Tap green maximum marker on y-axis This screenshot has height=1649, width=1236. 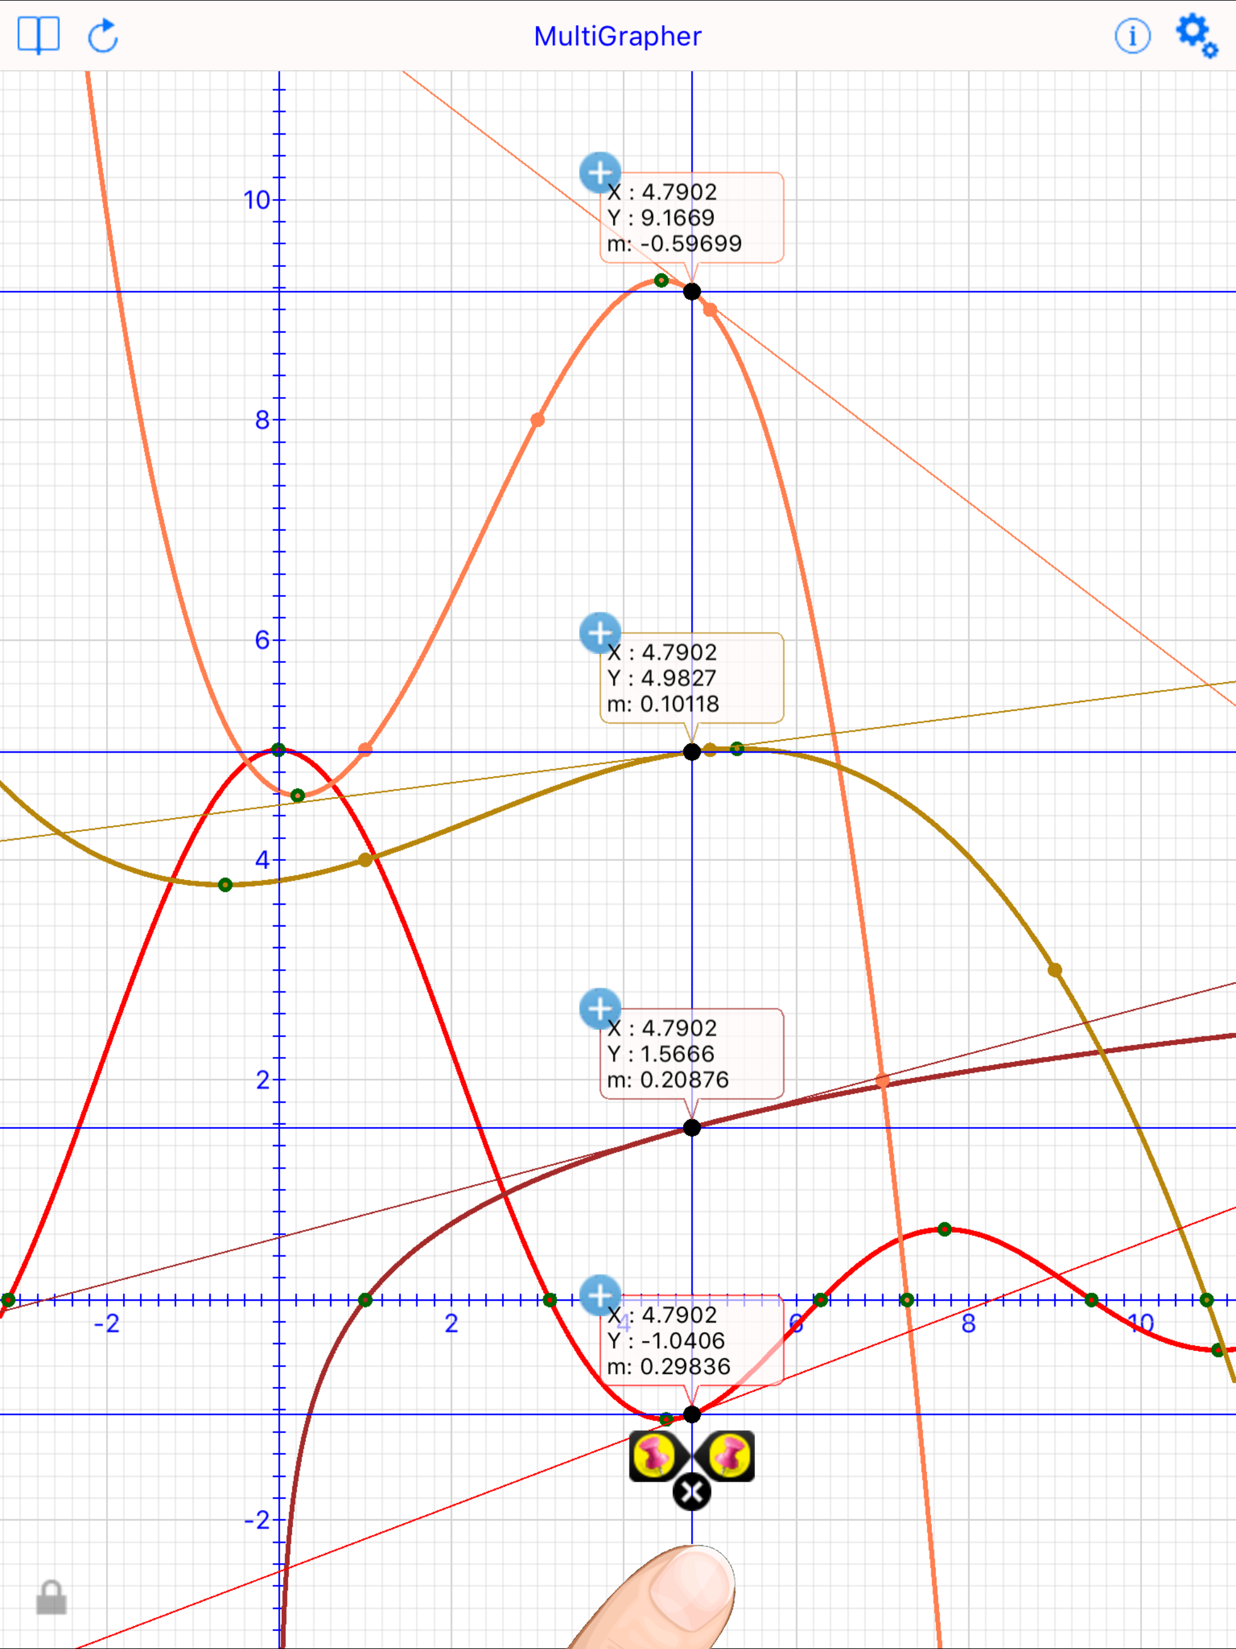pos(279,749)
